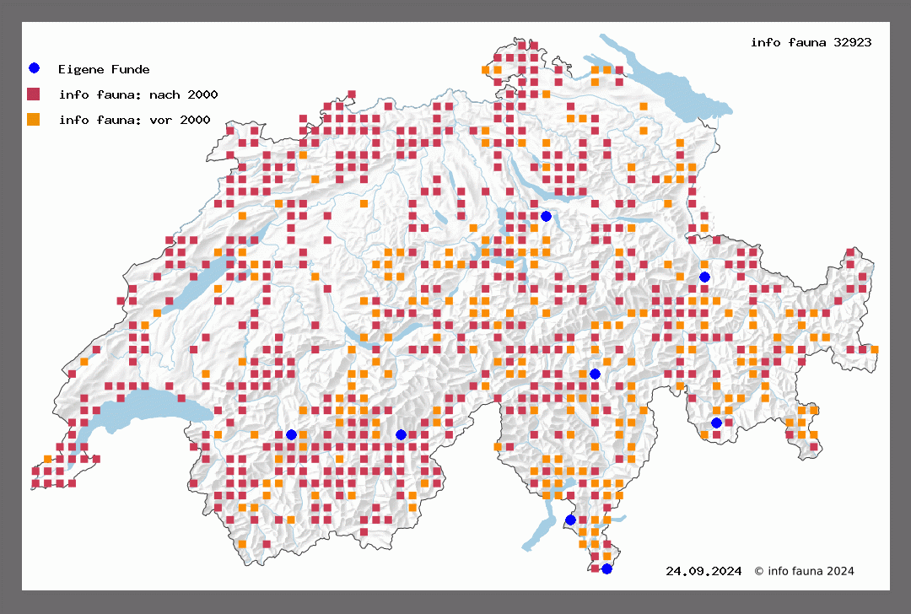Pick the blue dot beside Lake Maggiore

(570, 520)
